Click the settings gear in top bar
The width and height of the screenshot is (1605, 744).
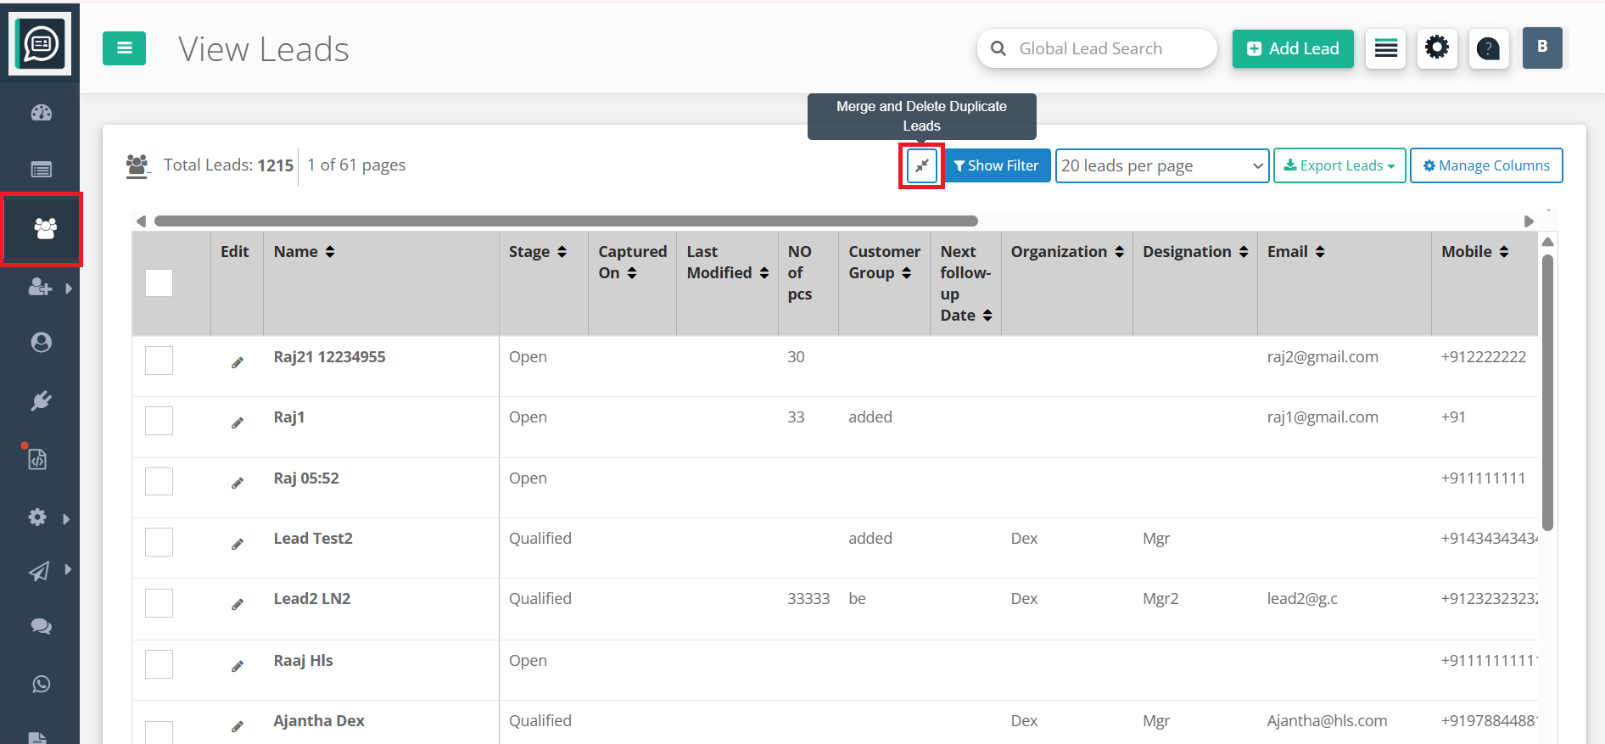coord(1436,48)
